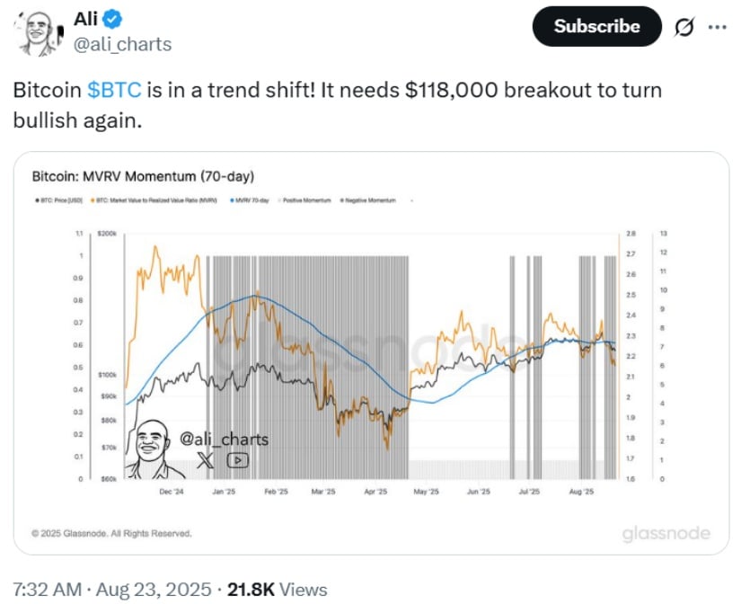Click the YouTube icon in chart watermark

(x=238, y=459)
